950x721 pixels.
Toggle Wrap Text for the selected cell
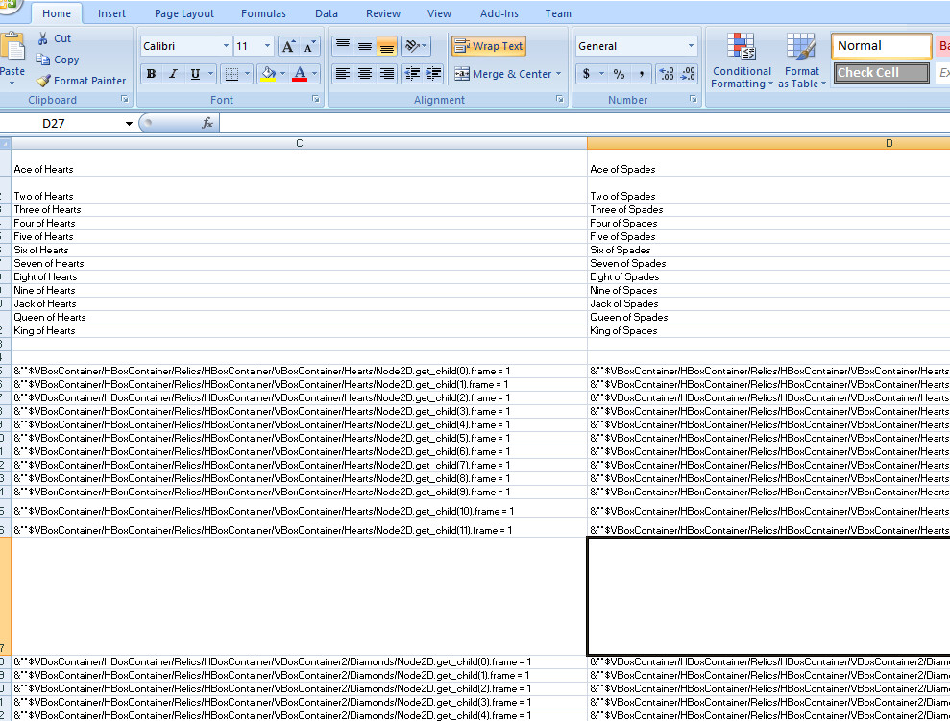click(488, 45)
